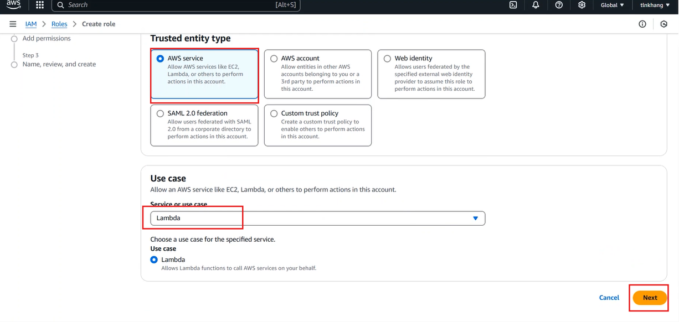Viewport: 679px width, 322px height.
Task: Open the notifications bell icon
Action: click(536, 5)
